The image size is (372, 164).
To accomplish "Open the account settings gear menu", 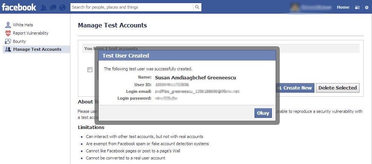I will 367,7.
